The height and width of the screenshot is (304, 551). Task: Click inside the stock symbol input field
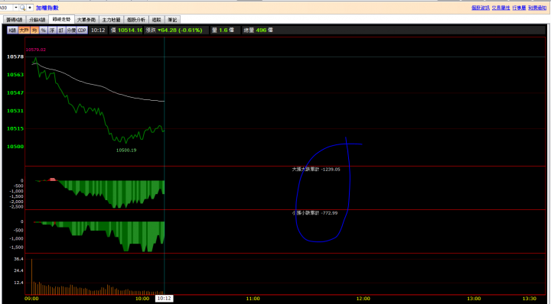(x=7, y=8)
